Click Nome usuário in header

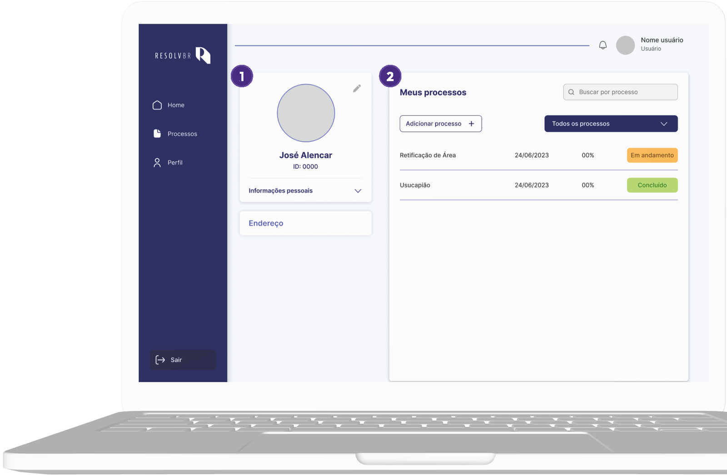pos(662,40)
